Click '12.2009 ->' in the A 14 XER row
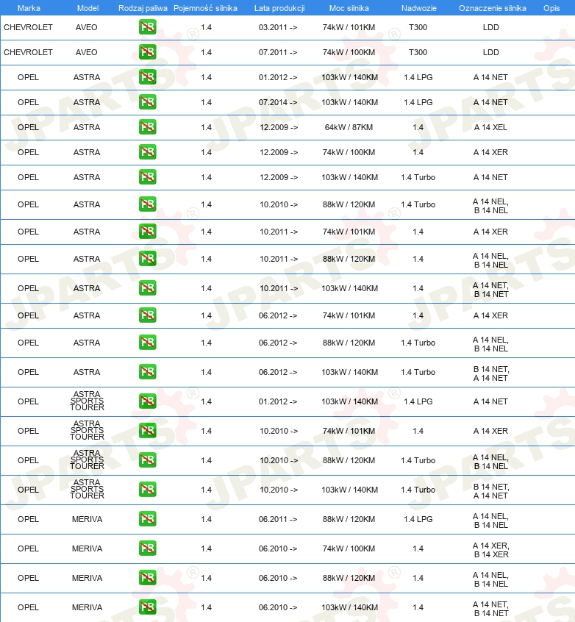Image resolution: width=575 pixels, height=622 pixels. click(x=279, y=152)
